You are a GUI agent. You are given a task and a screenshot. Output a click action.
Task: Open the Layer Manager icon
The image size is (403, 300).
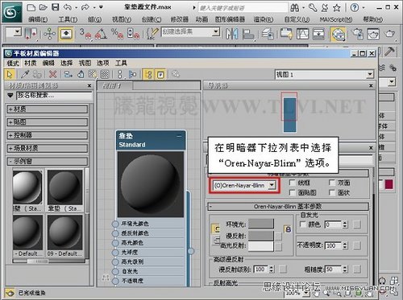(x=268, y=34)
